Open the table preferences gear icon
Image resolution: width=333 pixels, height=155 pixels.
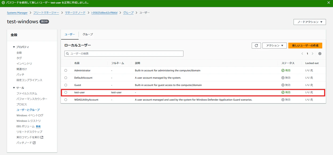click(x=320, y=54)
